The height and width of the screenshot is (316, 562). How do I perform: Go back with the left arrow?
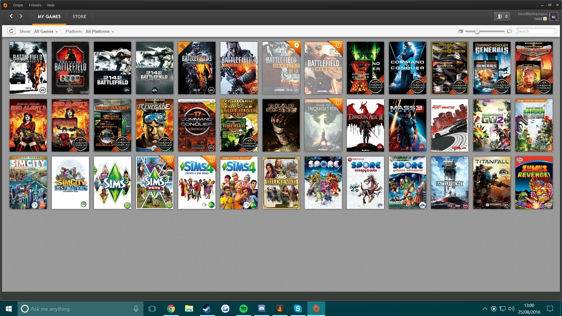point(11,16)
